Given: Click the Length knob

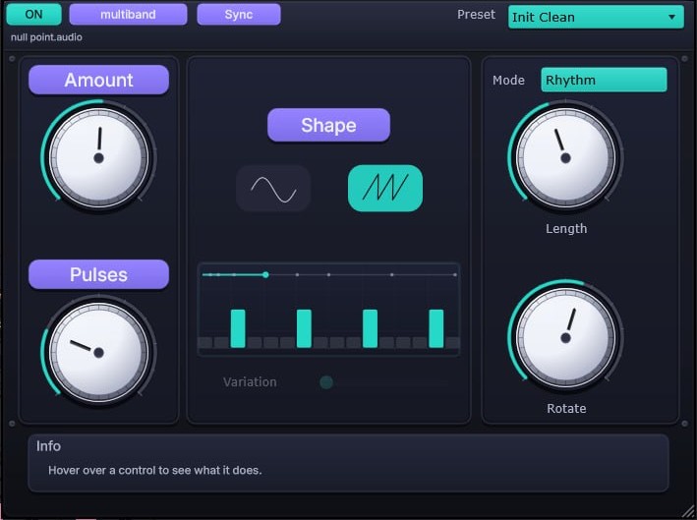Looking at the screenshot, I should [565, 158].
